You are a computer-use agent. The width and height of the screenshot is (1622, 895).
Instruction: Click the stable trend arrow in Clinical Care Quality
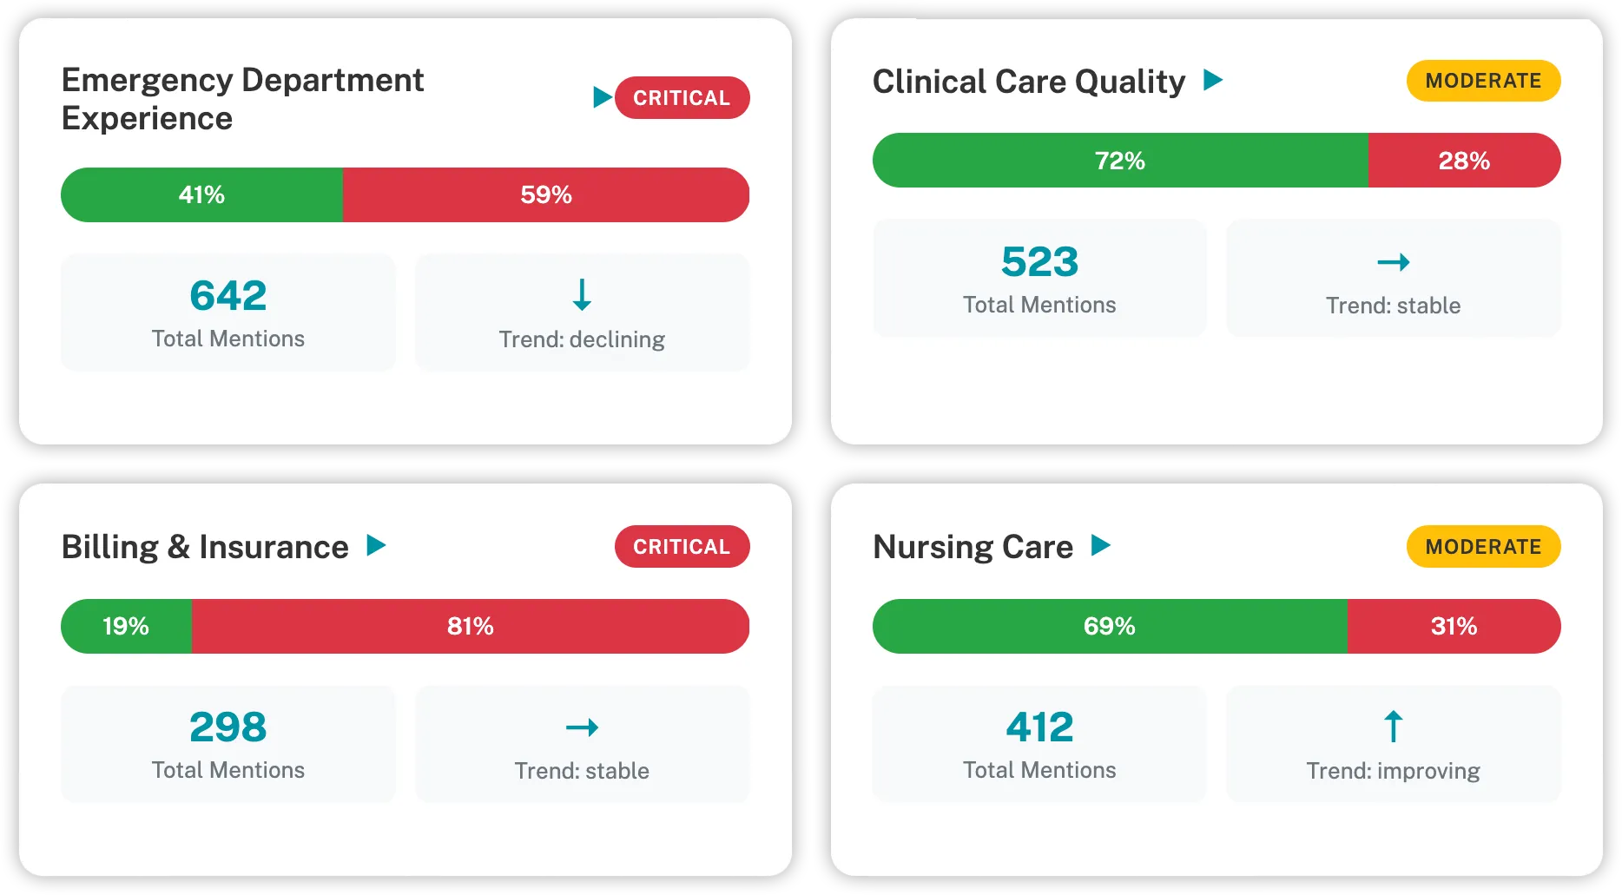coord(1393,262)
